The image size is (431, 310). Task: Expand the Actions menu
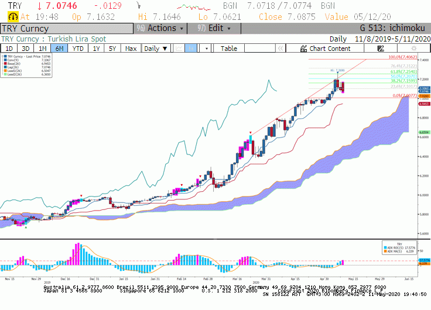[x=160, y=28]
